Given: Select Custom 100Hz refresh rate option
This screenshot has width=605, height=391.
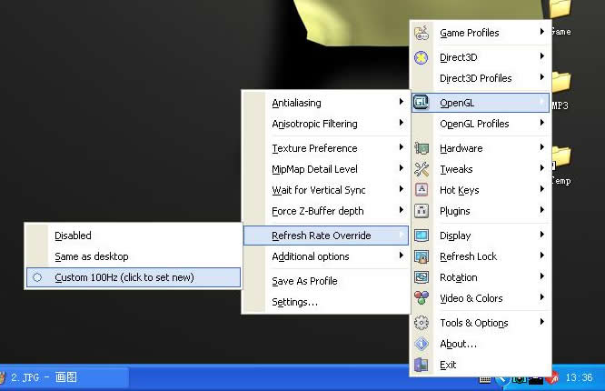Looking at the screenshot, I should (124, 277).
